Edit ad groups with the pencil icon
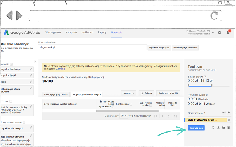 tap(224, 113)
